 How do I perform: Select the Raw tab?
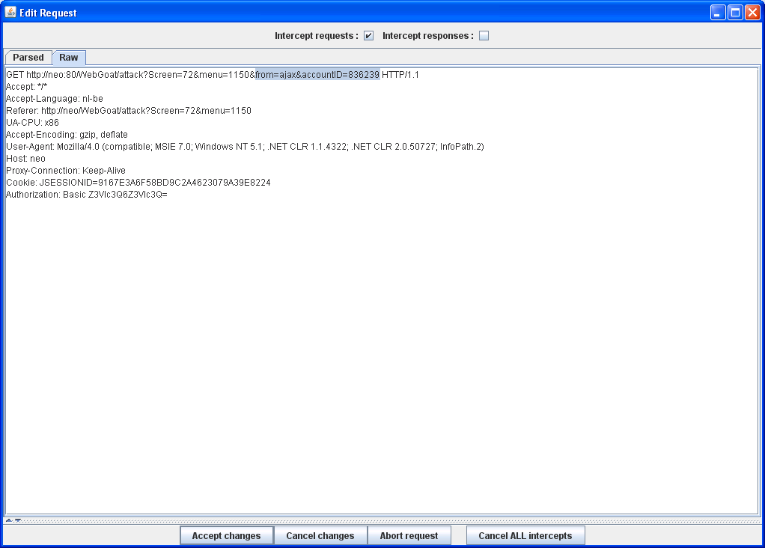69,58
